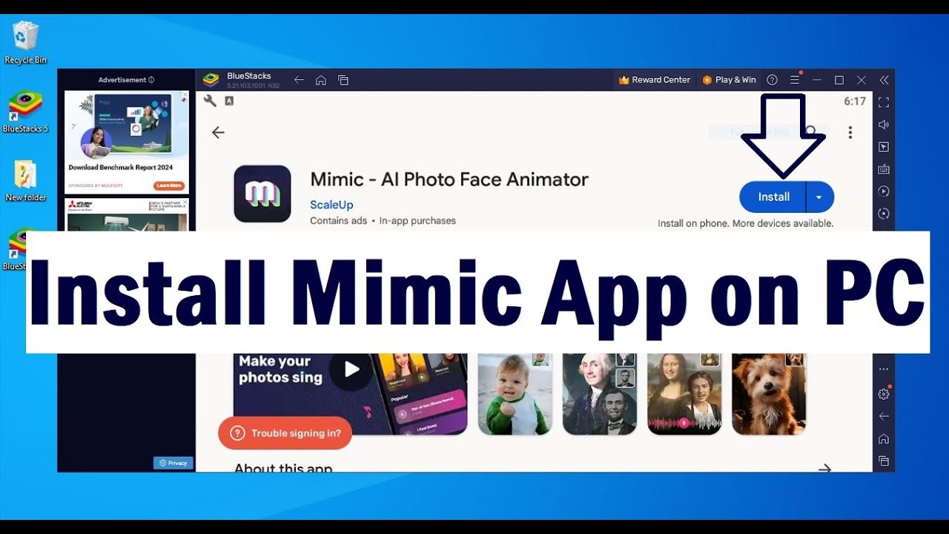Click the 'Trouble signing in?' button

coord(285,433)
